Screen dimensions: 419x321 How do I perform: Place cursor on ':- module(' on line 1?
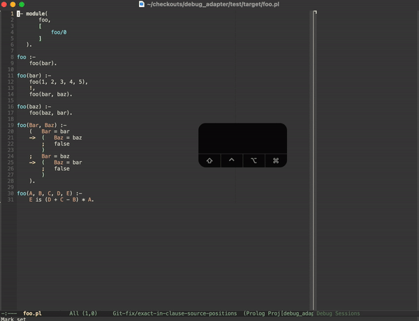[32, 14]
